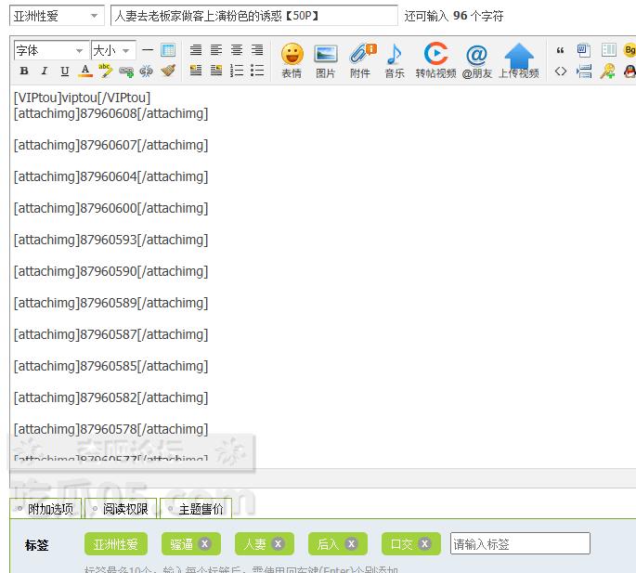Click the post title text field

[253, 16]
